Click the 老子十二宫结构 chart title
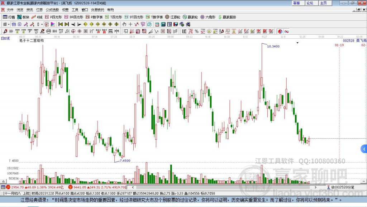367x207 pixels. click(32, 40)
